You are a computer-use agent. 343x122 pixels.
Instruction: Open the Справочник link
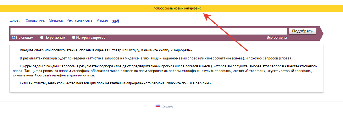pyautogui.click(x=35, y=20)
